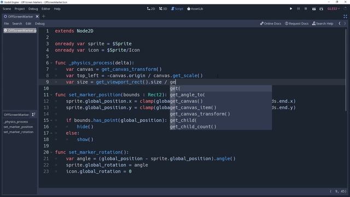Open the script editor Debug menu

pyautogui.click(x=40, y=24)
